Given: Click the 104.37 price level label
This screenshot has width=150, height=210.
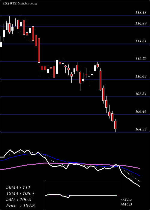Looking at the screenshot, I should 141,129.
